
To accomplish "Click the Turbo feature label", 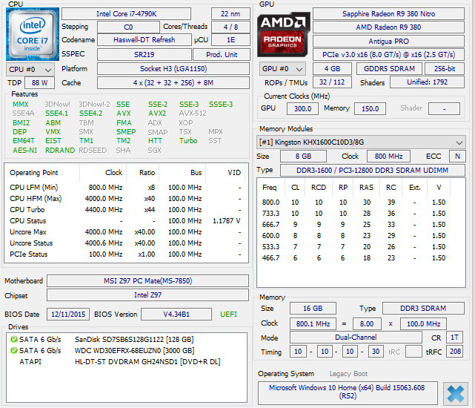I will pos(188,141).
